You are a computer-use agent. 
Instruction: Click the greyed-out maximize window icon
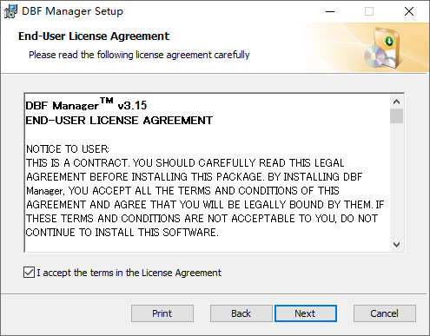point(369,11)
